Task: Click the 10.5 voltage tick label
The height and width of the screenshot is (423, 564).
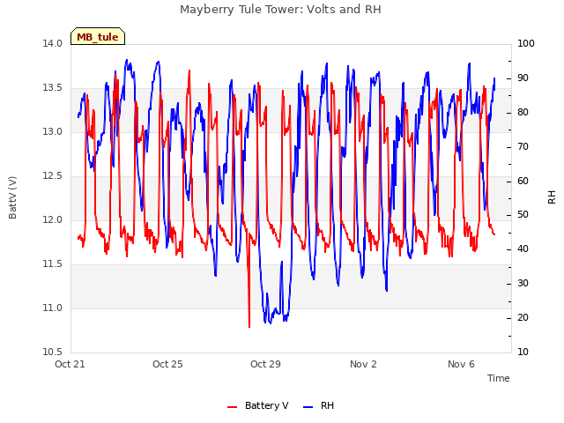Action: [53, 352]
